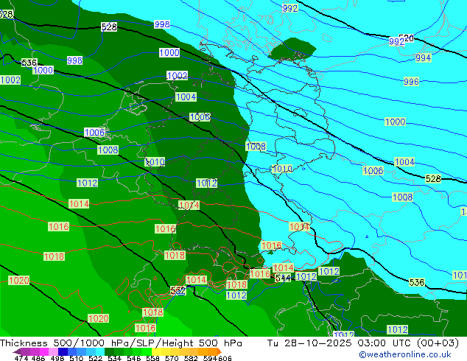Click the 582 legend value

pyautogui.click(x=191, y=358)
